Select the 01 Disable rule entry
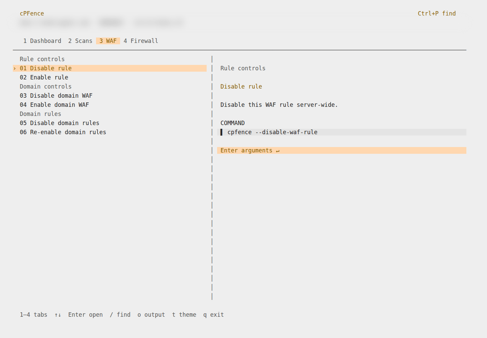Screen dimensions: 487x338 pyautogui.click(x=110, y=68)
